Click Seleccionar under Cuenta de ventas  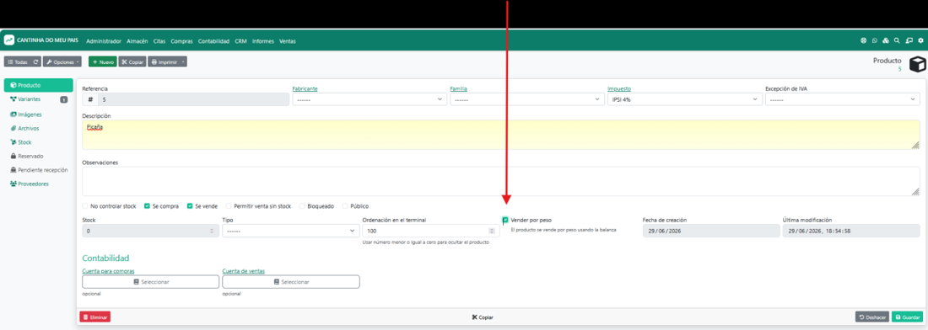(x=290, y=281)
